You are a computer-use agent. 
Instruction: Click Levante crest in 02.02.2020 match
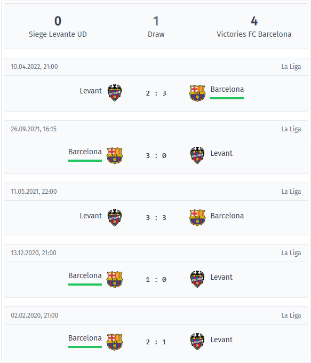click(197, 342)
